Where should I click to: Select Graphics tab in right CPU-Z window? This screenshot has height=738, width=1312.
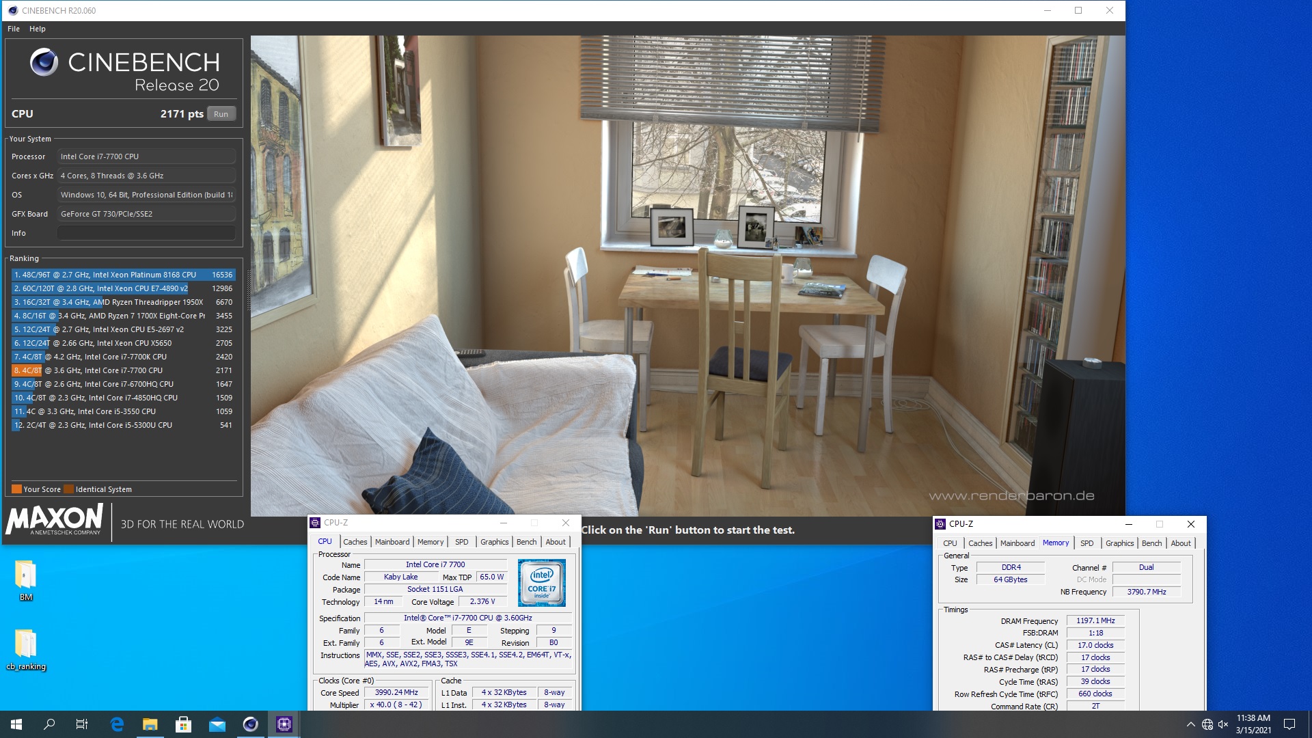[x=1119, y=543]
